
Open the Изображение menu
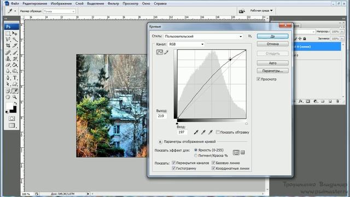(61, 4)
